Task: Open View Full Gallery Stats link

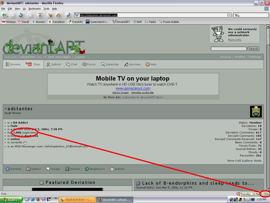Action: point(244,161)
